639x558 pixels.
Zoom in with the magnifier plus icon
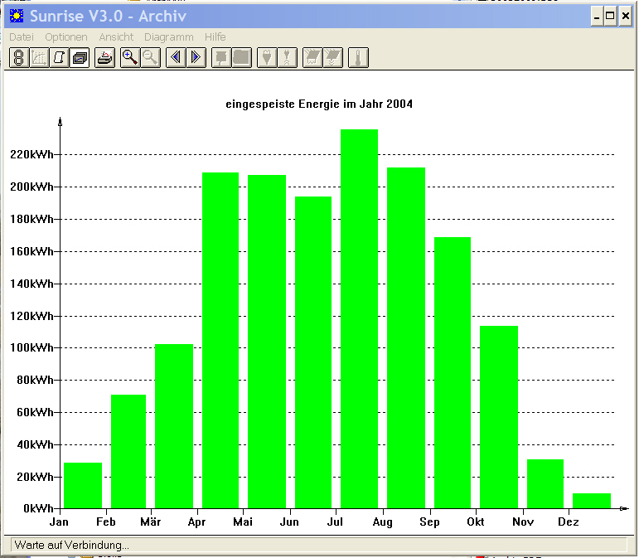click(x=130, y=57)
